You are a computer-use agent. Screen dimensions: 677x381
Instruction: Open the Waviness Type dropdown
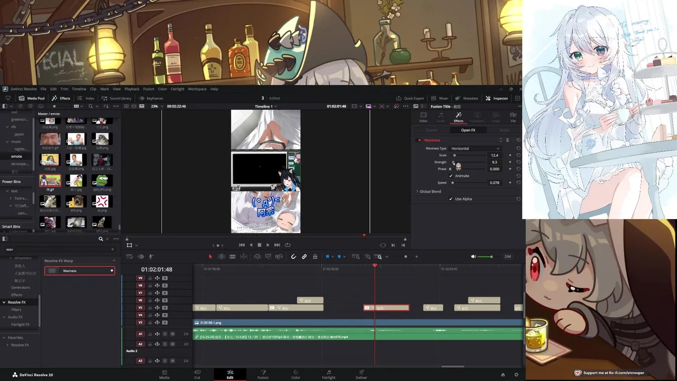pos(475,148)
